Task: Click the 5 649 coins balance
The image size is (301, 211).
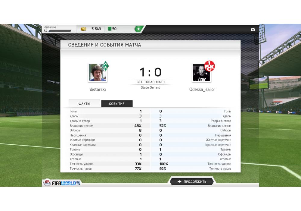Action: (96, 29)
